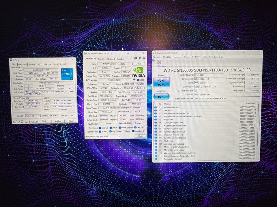Image resolution: width=277 pixels, height=207 pixels.
Task: Click the Hyvä 99 % health status button
Action: [x=161, y=83]
